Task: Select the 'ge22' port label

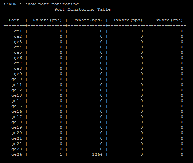Action: coord(17,144)
